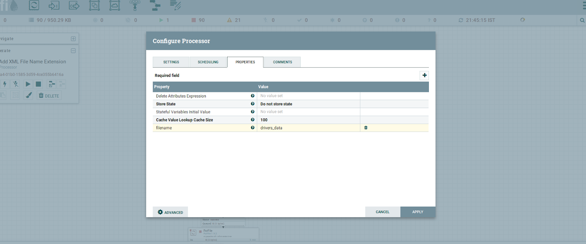Select the Processor icon in the top toolbar
Image resolution: width=586 pixels, height=244 pixels.
(34, 5)
